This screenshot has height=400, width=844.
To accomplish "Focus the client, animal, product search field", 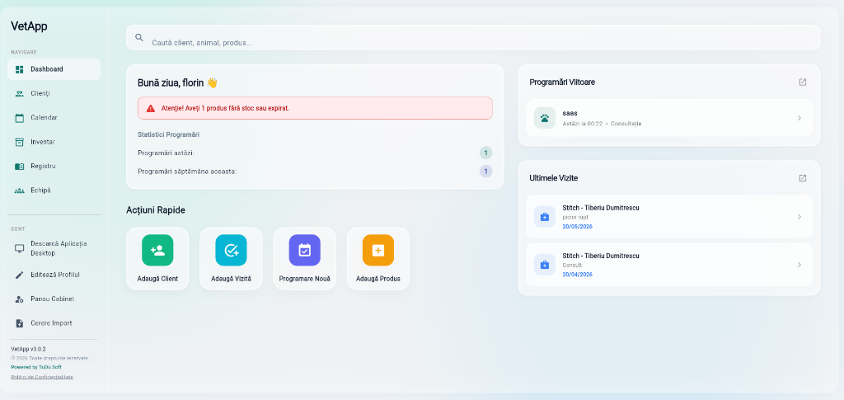I will (x=473, y=38).
